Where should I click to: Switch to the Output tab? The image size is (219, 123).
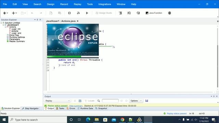coord(49,108)
